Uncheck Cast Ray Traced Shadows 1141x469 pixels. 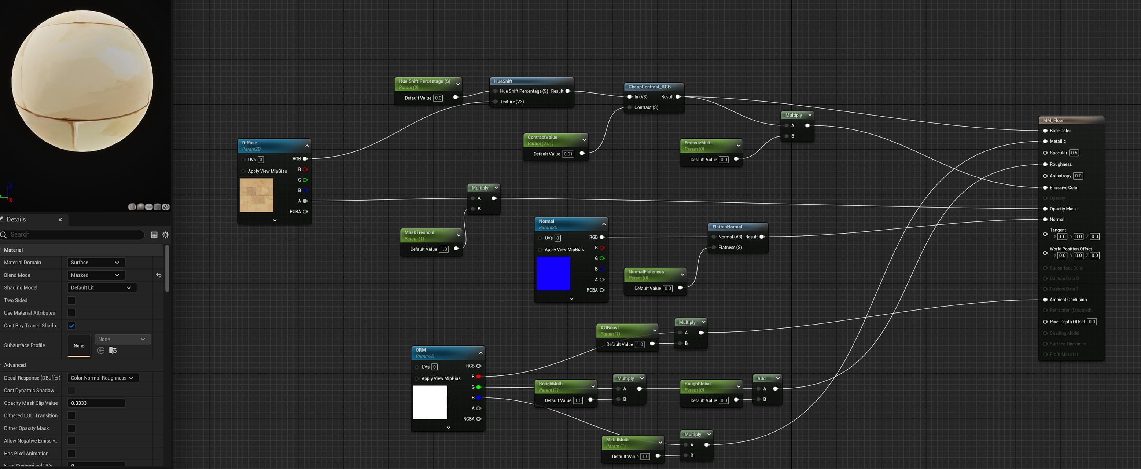pos(71,326)
